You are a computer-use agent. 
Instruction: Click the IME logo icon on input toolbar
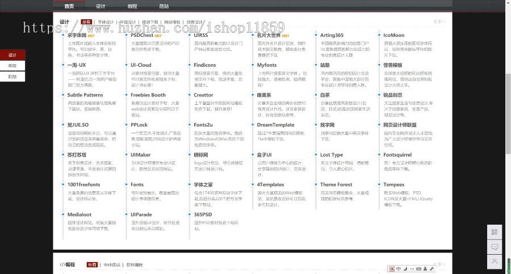pos(391,269)
